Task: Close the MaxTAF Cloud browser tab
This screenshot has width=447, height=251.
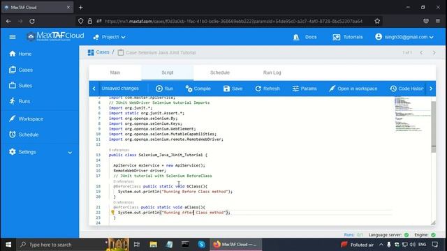Action: tap(68, 7)
